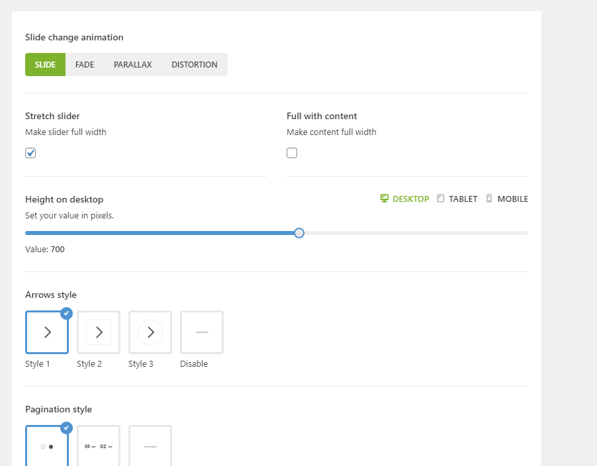
Task: Select Arrows Style 1 thumbnail
Action: 47,332
